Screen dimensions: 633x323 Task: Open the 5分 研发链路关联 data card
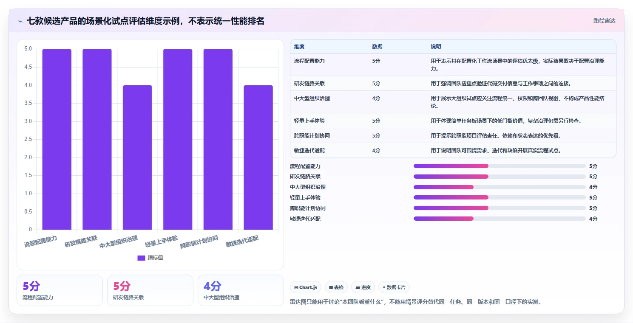150,290
